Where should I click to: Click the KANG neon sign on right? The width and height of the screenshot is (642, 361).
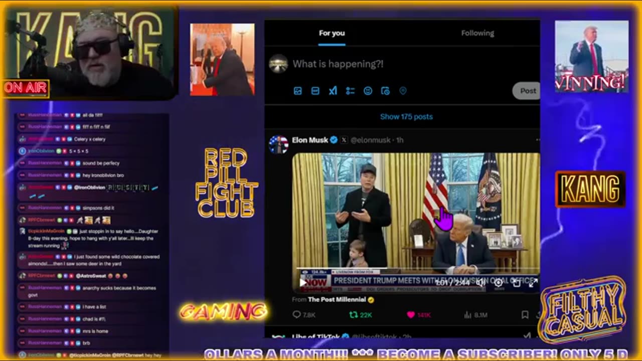[x=590, y=189]
